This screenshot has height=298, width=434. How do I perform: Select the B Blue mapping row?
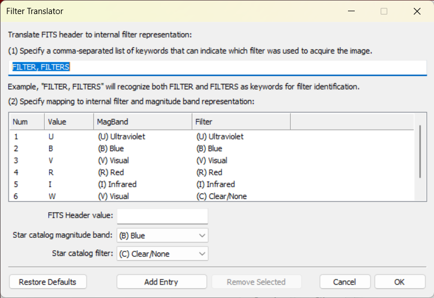coord(212,148)
